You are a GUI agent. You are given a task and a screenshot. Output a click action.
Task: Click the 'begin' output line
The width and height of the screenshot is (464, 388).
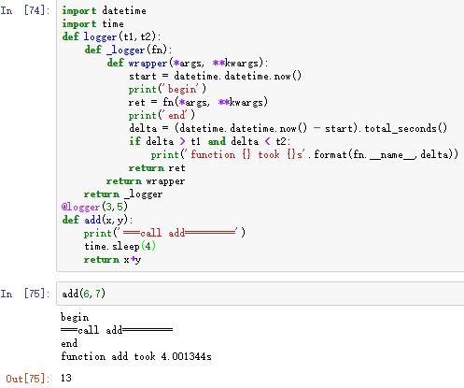[x=75, y=318]
